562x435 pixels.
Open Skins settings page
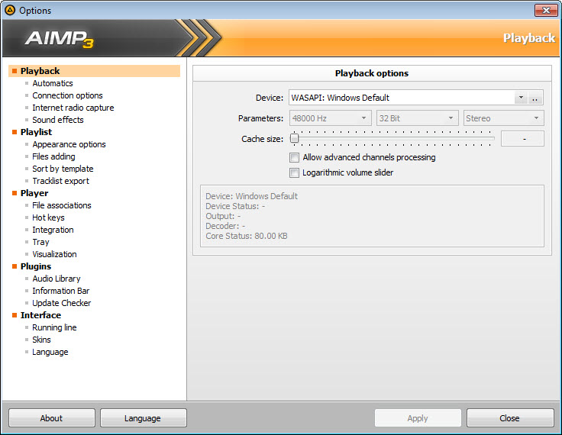pos(41,340)
